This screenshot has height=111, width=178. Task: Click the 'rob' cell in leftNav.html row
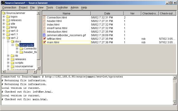(x=143, y=39)
